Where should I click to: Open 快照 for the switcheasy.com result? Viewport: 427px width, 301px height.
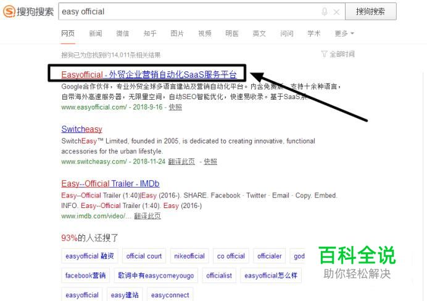pos(210,161)
